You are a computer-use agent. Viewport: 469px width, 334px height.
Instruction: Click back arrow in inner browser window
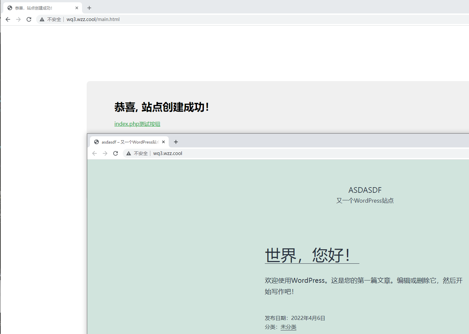(95, 153)
